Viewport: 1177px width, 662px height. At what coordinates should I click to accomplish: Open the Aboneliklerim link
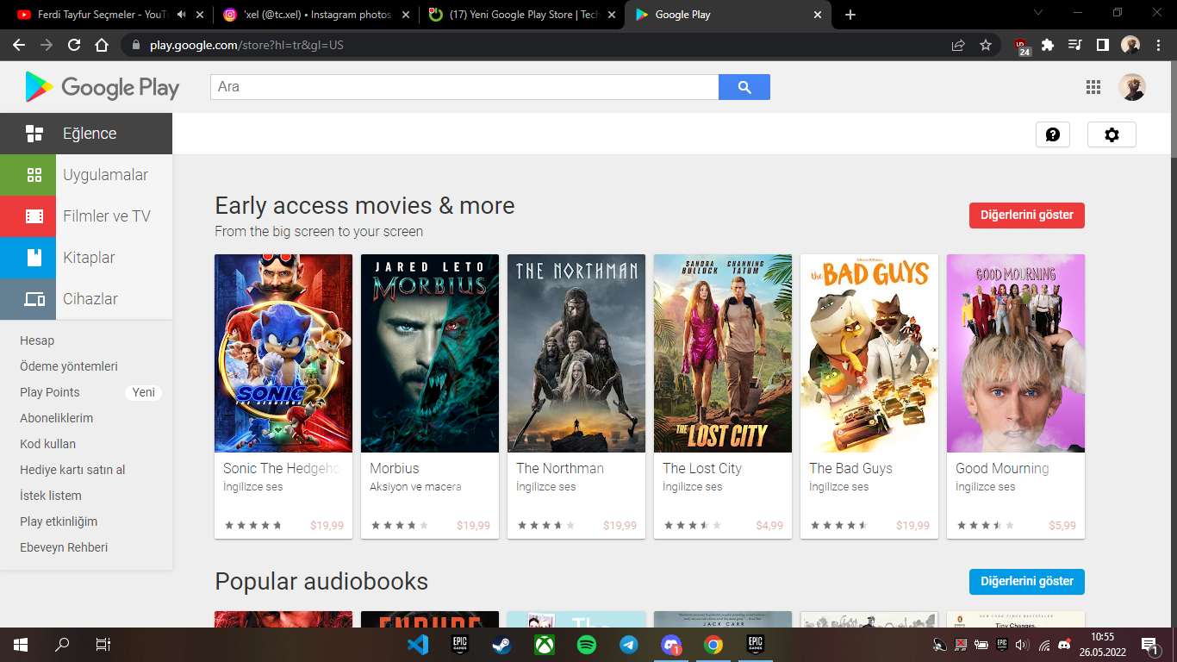point(56,418)
